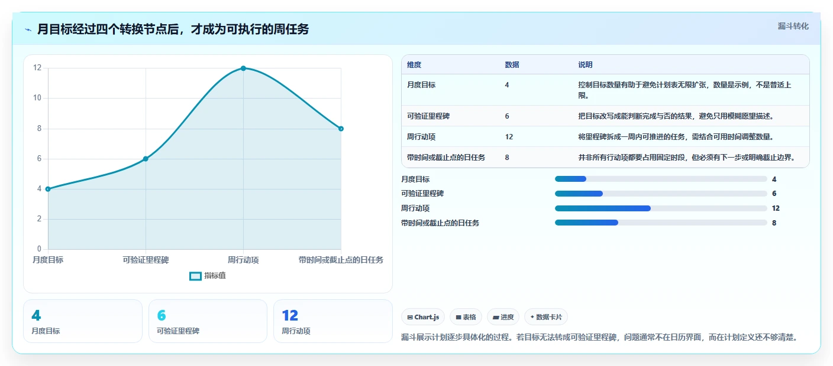Screen dimensions: 833x366
Task: Open the data card showing 4 月度目标
Action: 83,321
